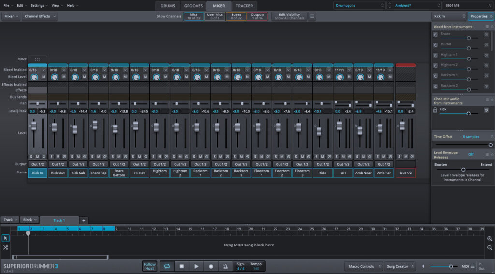Click the Record button in transport
495x274 pixels.
pos(211,266)
